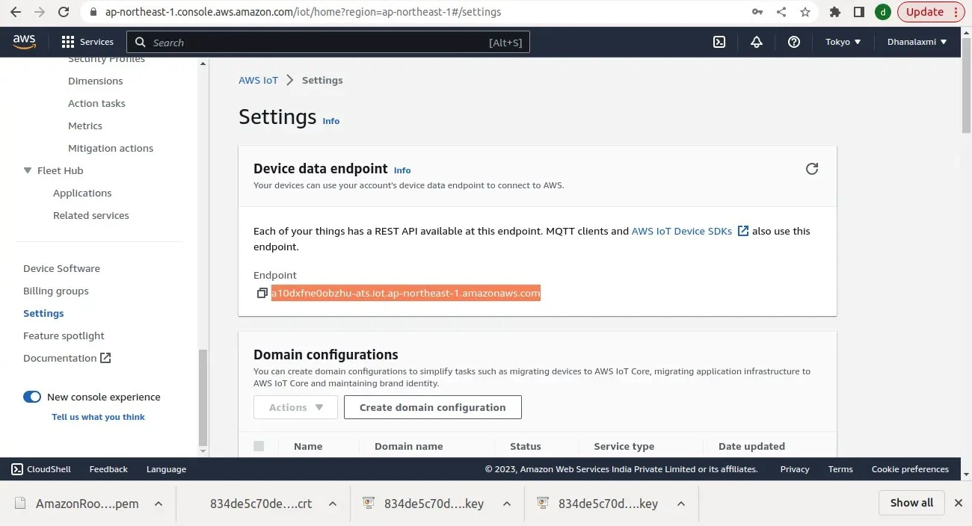
Task: Click Language in the footer
Action: click(166, 469)
